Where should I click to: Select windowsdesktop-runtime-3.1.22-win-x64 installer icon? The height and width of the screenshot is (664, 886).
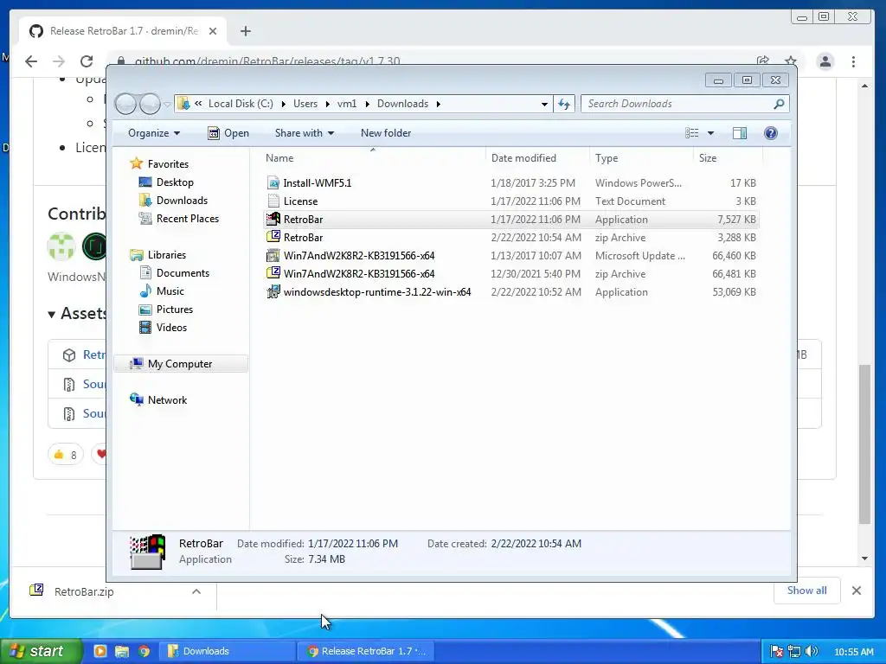pyautogui.click(x=273, y=292)
